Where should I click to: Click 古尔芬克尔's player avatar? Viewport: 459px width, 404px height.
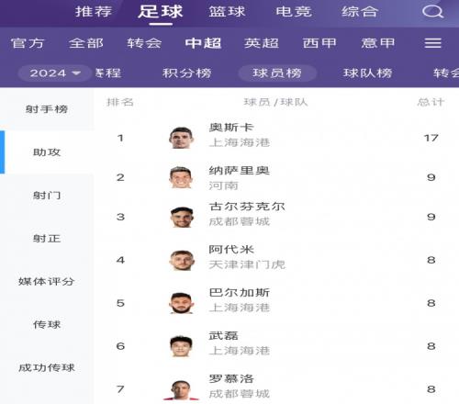[x=181, y=217]
